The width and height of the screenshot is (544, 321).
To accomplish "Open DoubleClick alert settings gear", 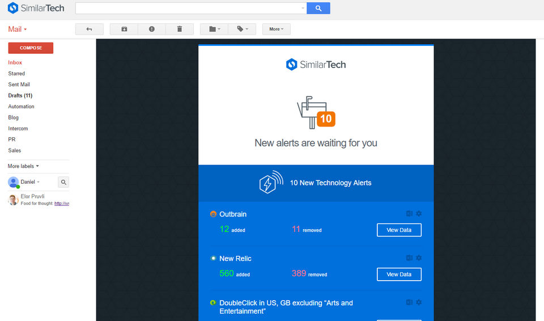I will click(x=419, y=302).
